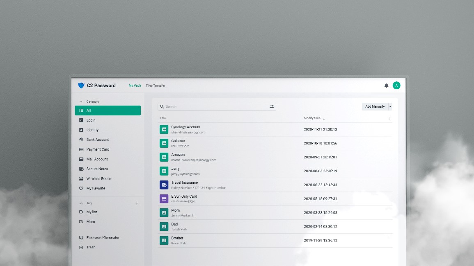The image size is (474, 266).
Task: Click the E.Sun Only Card title text
Action: pos(184,196)
